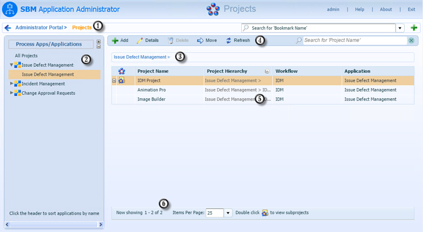Click the Search for Project Name field
This screenshot has width=423, height=232.
point(355,40)
